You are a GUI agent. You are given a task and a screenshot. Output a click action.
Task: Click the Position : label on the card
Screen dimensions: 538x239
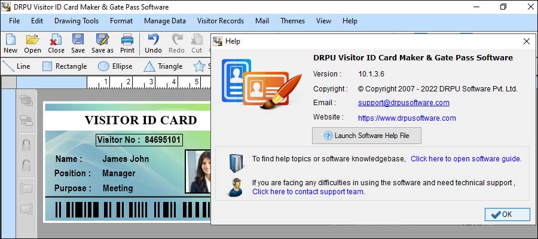click(x=72, y=173)
